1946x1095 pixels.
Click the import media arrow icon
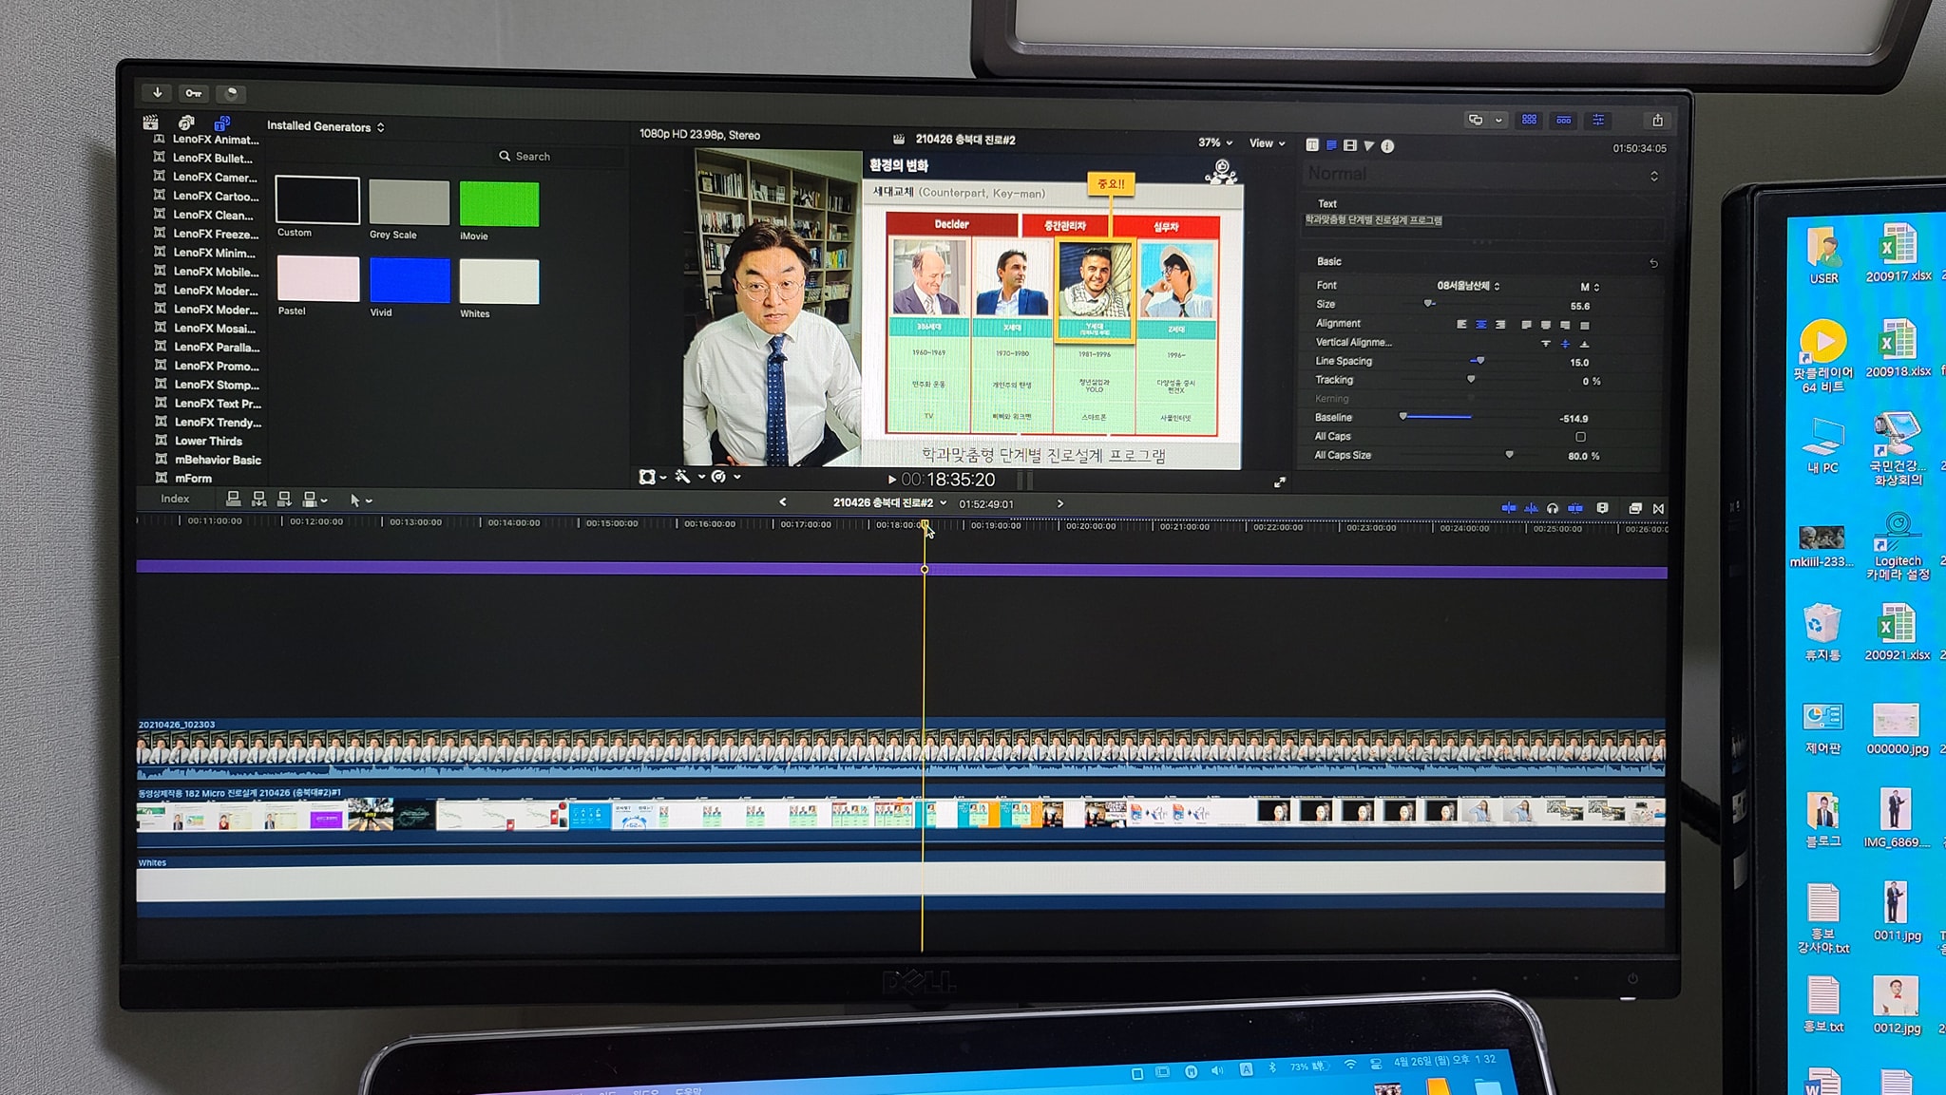pyautogui.click(x=158, y=92)
